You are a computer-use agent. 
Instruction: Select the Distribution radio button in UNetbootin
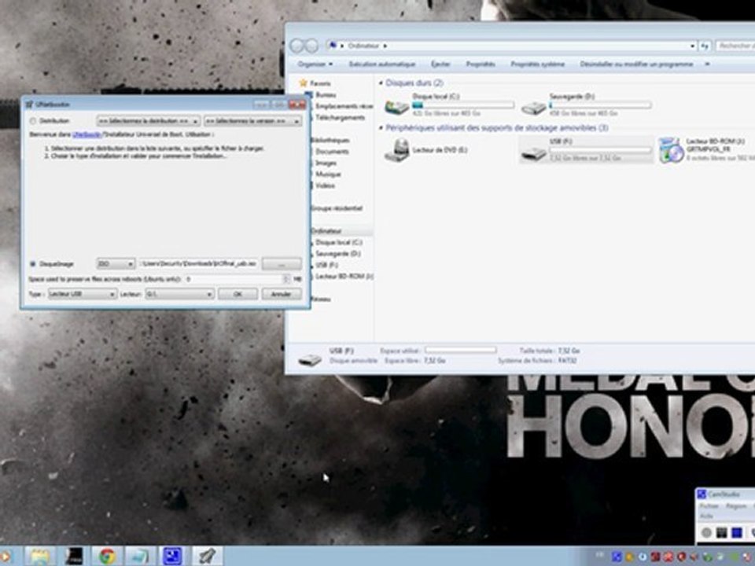coord(33,121)
